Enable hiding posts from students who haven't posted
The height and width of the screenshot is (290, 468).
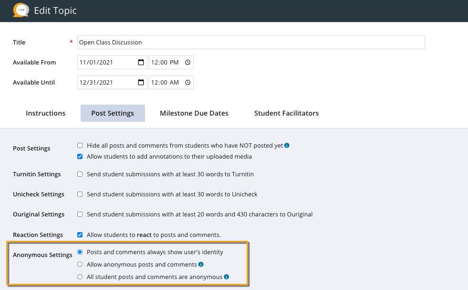coord(80,146)
